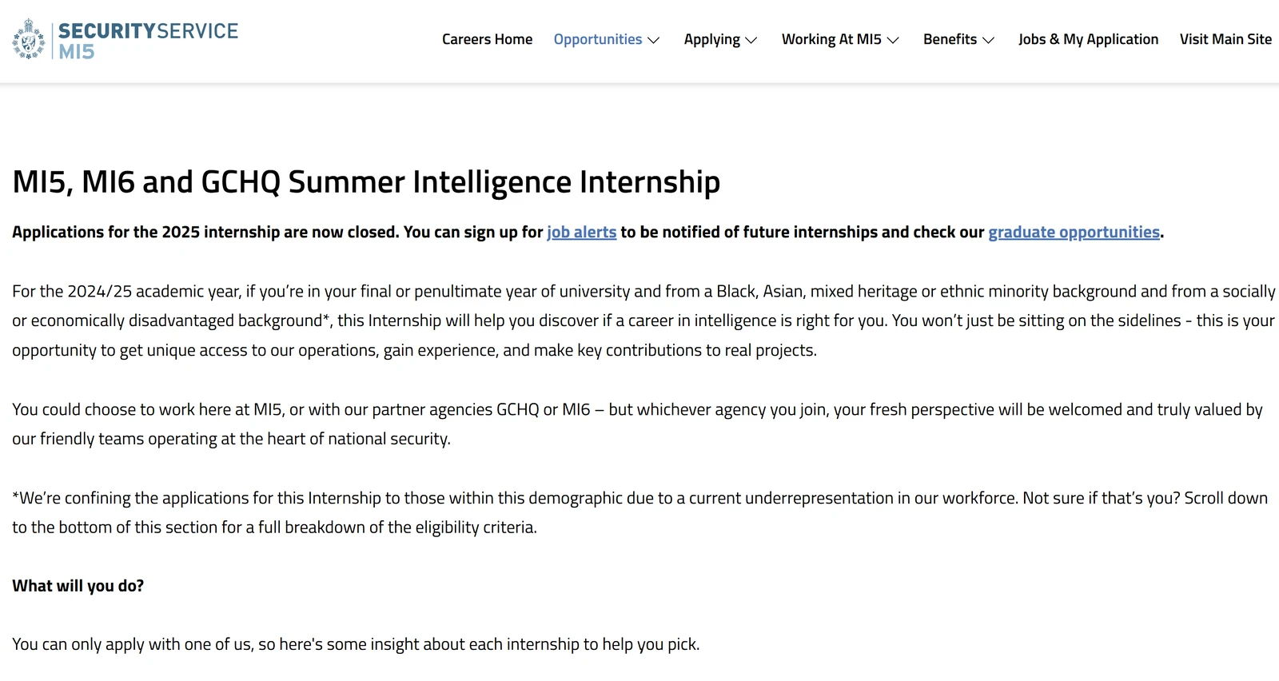Select the Benefits menu label

(950, 39)
